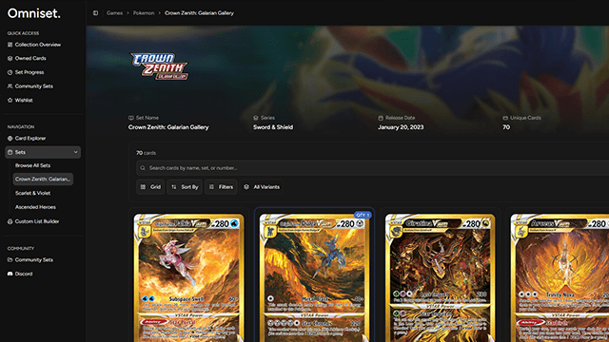Open the Arceus VSTAR card
609x342 pixels.
tap(560, 277)
